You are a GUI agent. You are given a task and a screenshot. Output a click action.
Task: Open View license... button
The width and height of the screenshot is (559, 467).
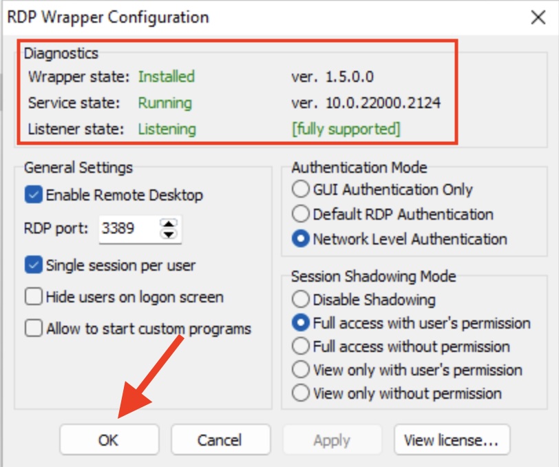click(x=452, y=439)
